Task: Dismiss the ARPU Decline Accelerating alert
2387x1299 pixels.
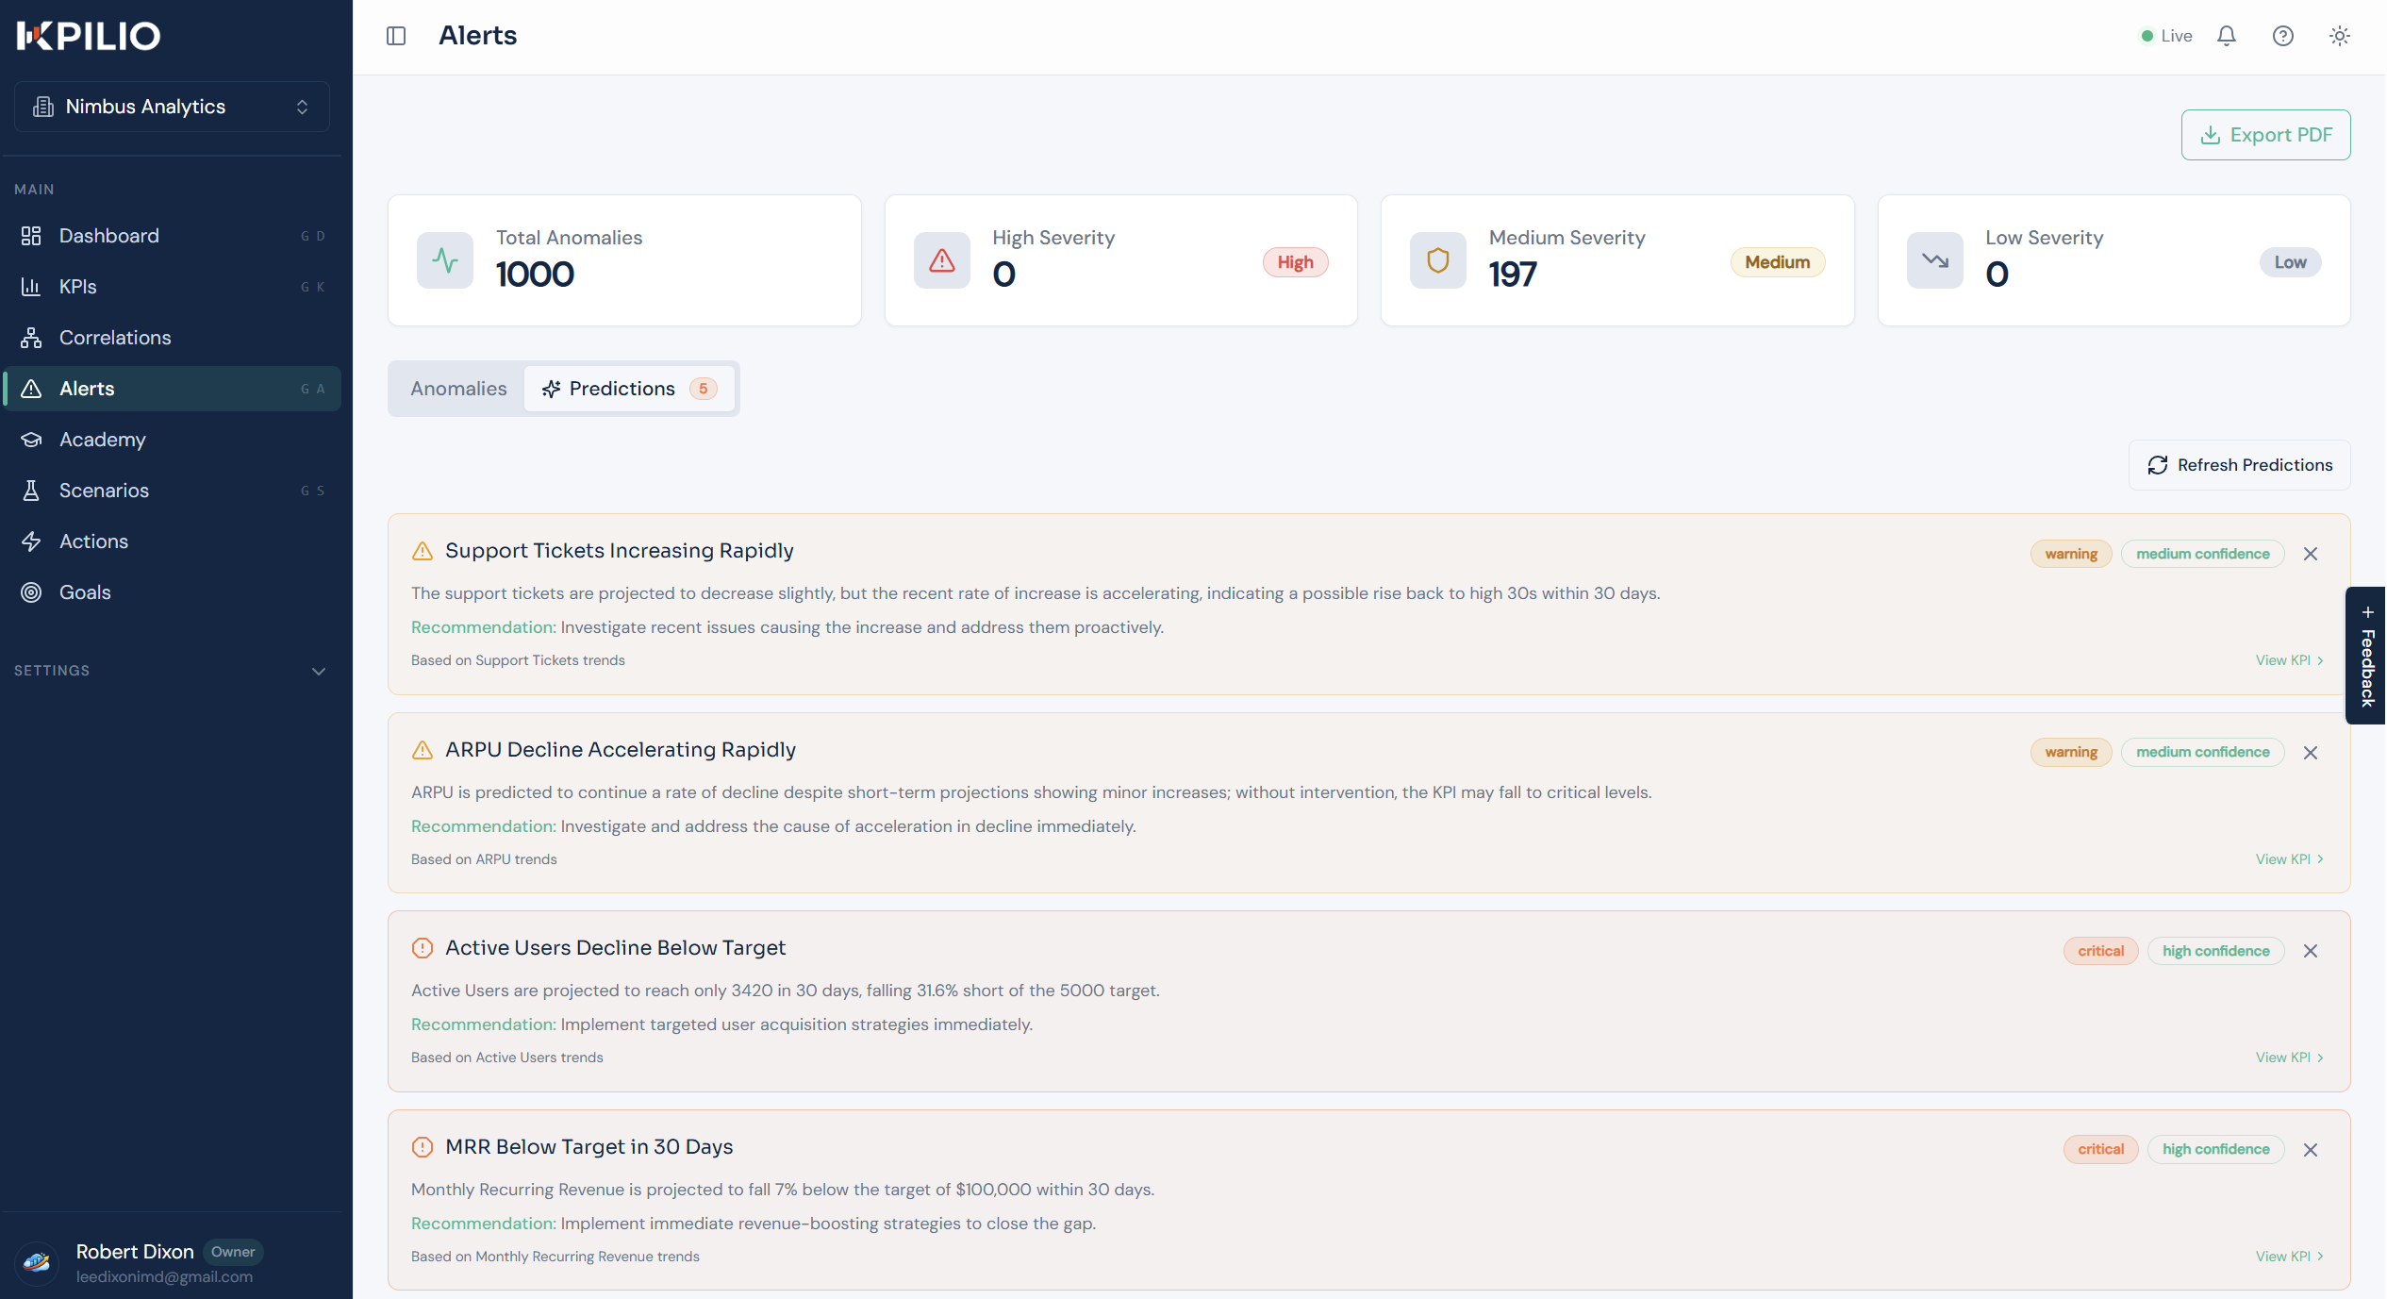Action: click(x=2311, y=753)
